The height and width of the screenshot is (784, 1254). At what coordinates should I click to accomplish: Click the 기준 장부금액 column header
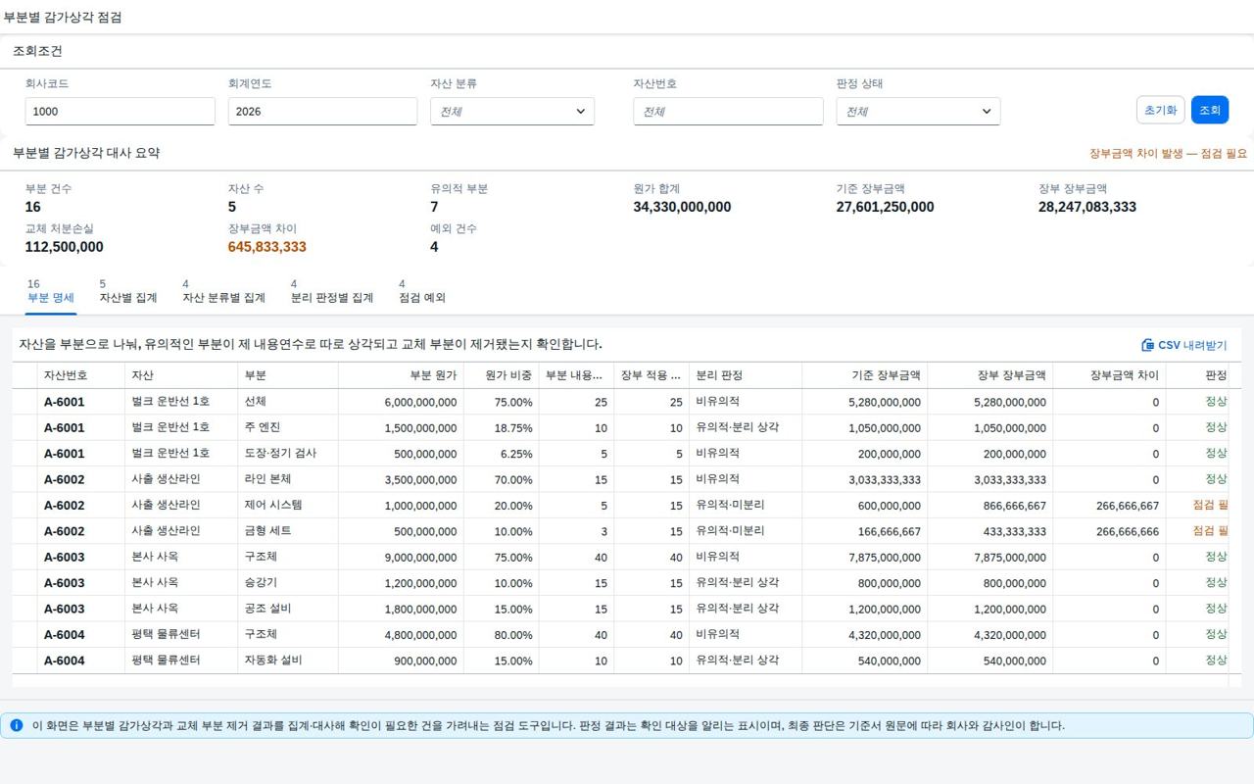pyautogui.click(x=865, y=375)
